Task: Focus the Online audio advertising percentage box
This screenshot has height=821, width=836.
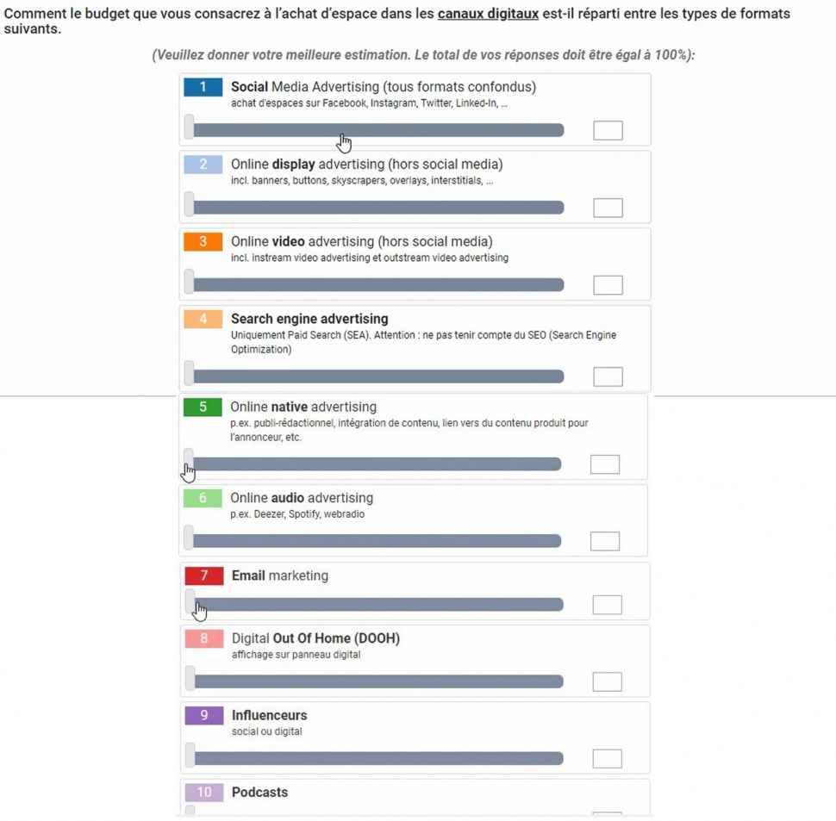Action: click(x=605, y=541)
